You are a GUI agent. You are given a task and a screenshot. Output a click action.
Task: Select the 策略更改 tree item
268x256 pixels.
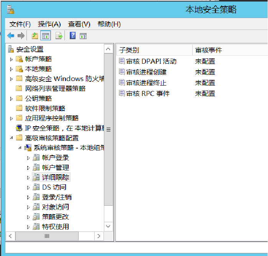(x=56, y=217)
